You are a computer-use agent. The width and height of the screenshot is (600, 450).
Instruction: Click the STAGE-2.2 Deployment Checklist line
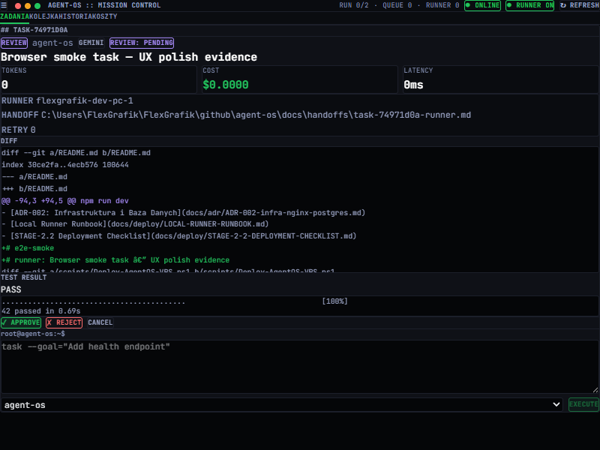[179, 236]
